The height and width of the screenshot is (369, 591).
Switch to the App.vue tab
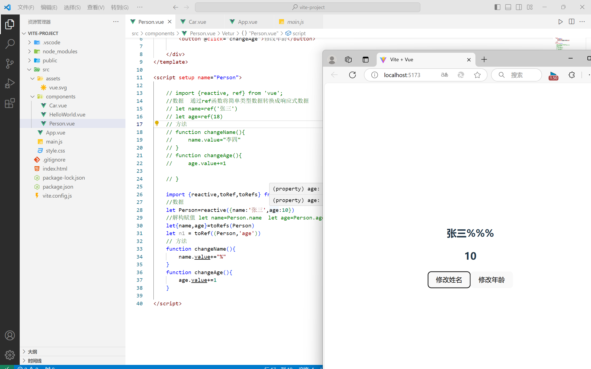[249, 22]
